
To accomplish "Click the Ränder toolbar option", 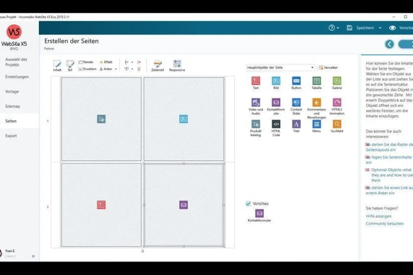I will coord(86,62).
